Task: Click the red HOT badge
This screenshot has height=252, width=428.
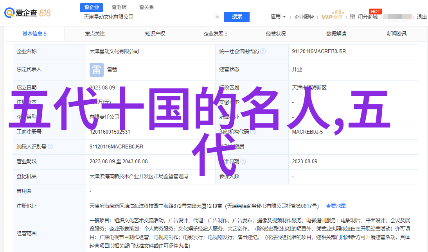Action: click(375, 11)
